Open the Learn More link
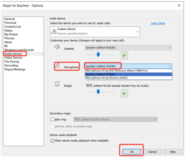Viewport: 186px width, 159px height. (x=158, y=23)
